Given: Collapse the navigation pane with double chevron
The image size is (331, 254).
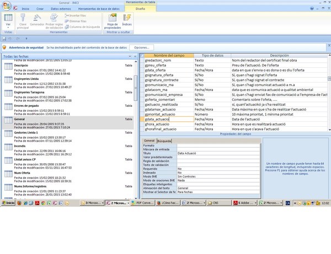Looking at the screenshot, I should pos(135,56).
